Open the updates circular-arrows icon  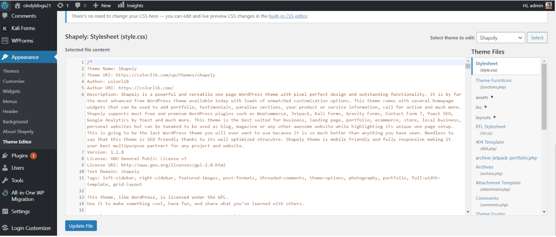click(x=60, y=5)
